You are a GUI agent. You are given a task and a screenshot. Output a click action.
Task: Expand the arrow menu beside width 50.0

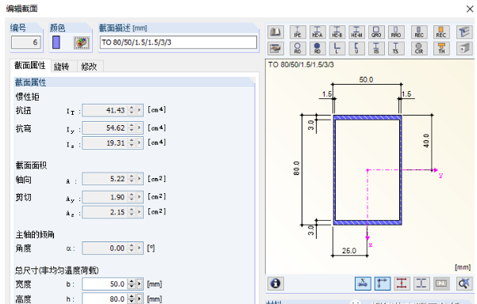point(140,284)
